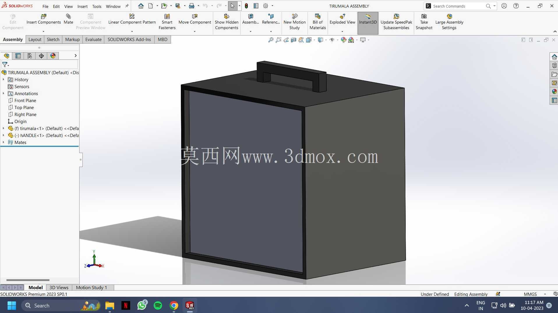Image resolution: width=558 pixels, height=313 pixels.
Task: Open the ConfigurationManager tab icon
Action: coord(30,56)
